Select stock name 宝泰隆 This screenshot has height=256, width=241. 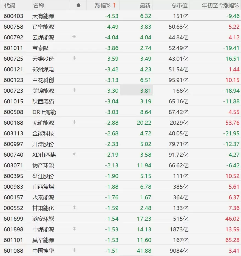click(40, 48)
